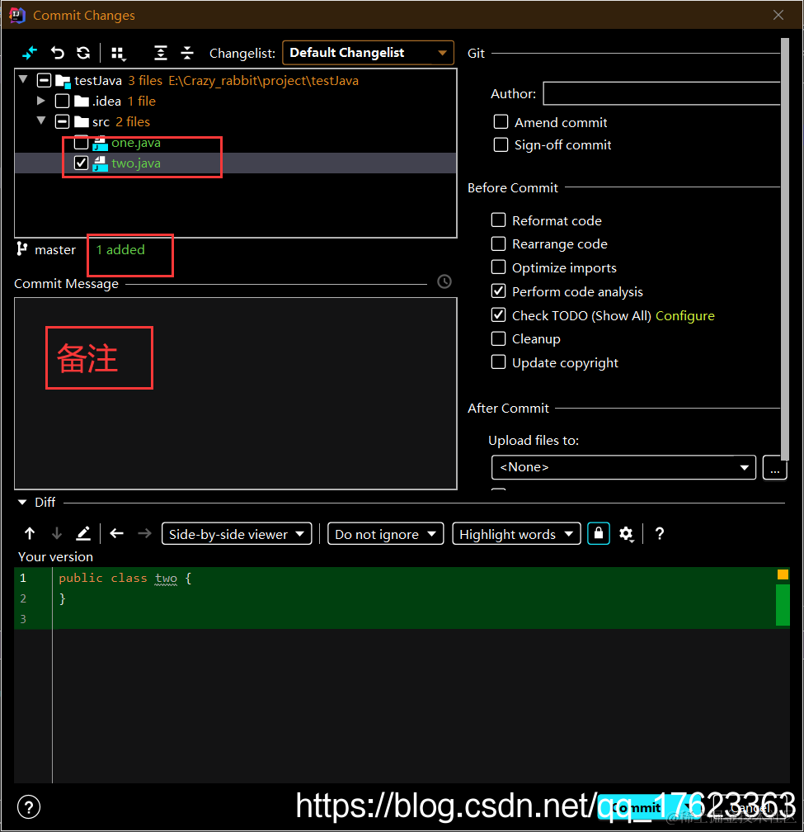Collapse the src folder node

pyautogui.click(x=41, y=121)
